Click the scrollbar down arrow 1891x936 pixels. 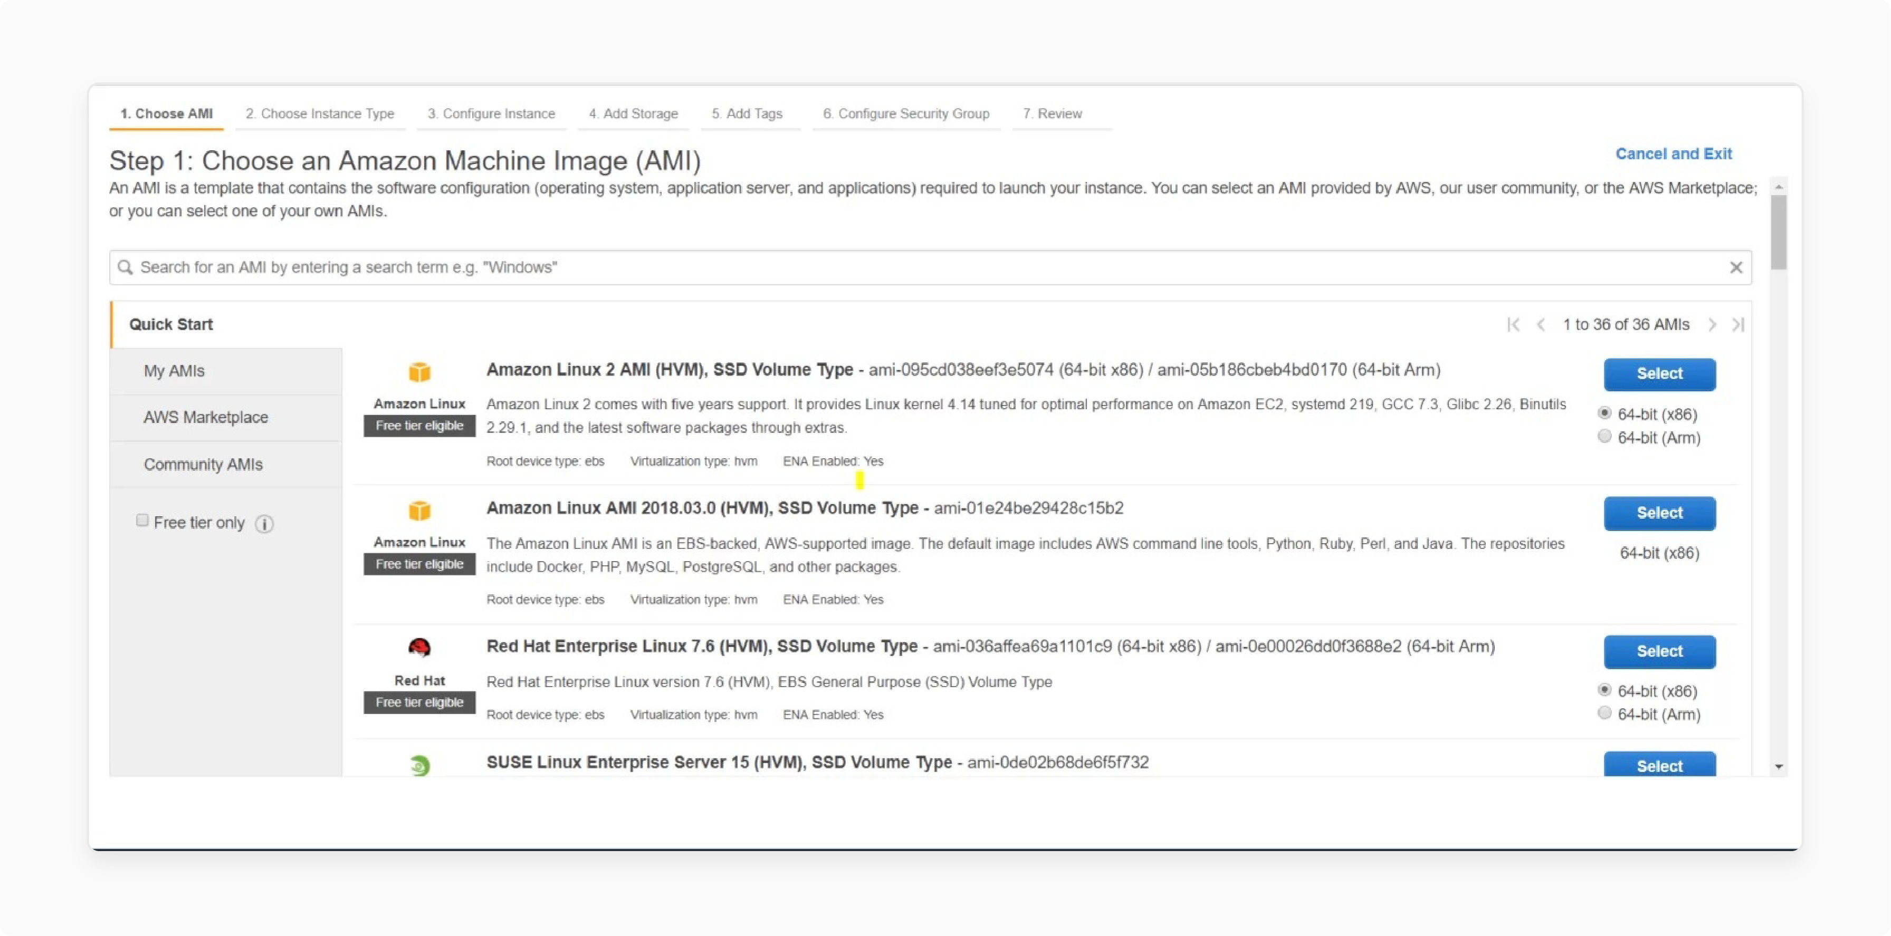click(x=1779, y=767)
